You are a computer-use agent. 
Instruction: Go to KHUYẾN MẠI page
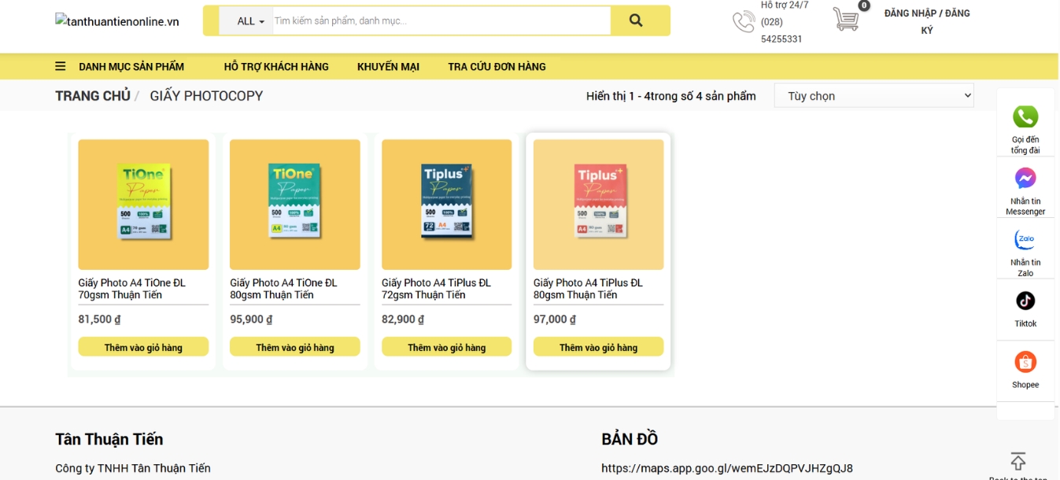(x=388, y=67)
